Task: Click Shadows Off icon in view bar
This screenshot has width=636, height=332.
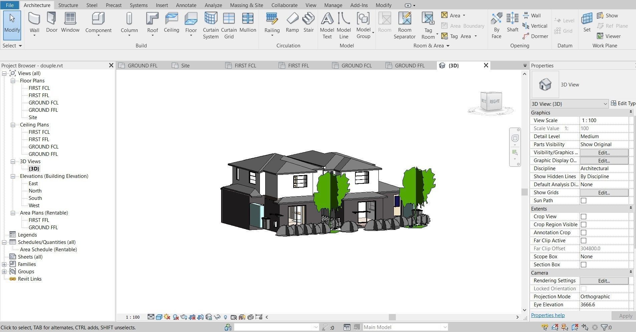Action: 176,317
